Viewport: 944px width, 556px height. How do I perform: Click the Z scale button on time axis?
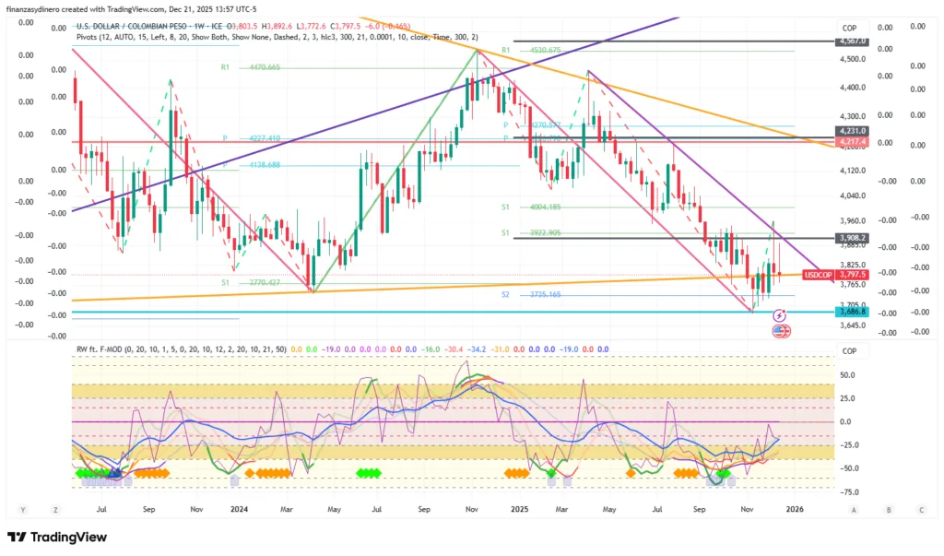pyautogui.click(x=55, y=509)
